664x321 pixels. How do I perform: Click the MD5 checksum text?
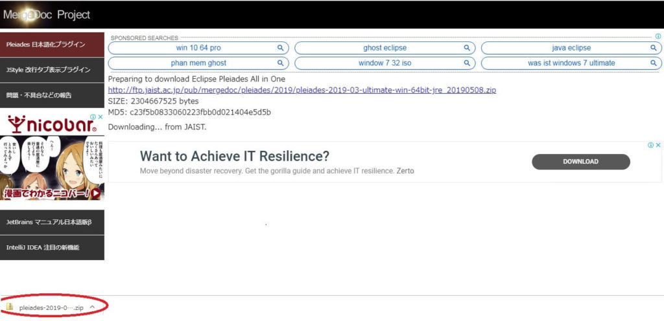click(x=190, y=113)
